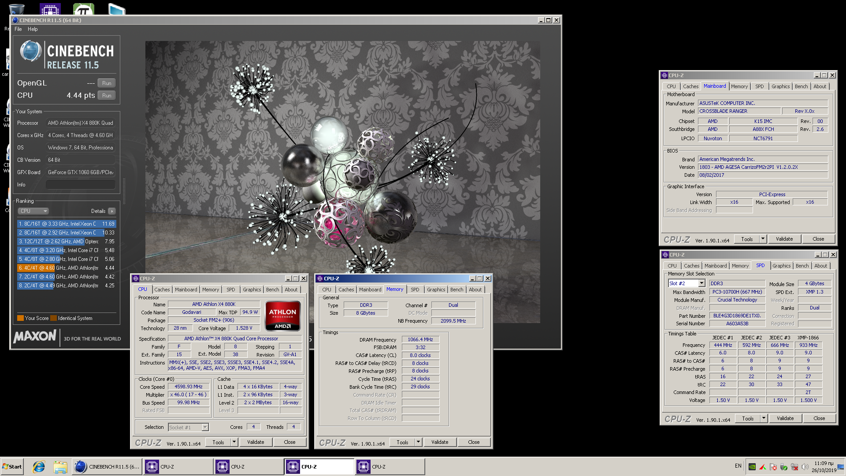Select highlighted ranking row 6 score 4.44

point(67,268)
